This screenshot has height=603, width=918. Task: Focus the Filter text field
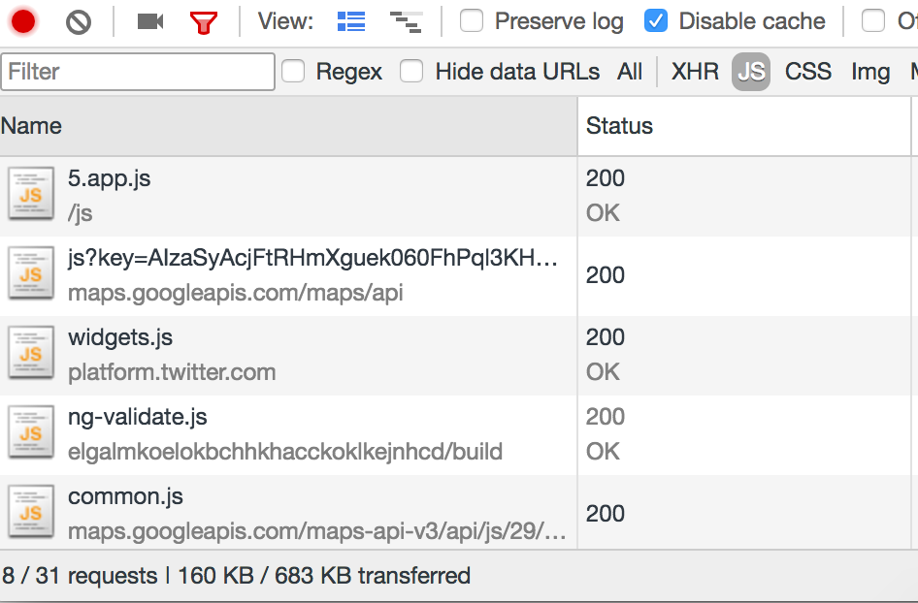pos(138,72)
